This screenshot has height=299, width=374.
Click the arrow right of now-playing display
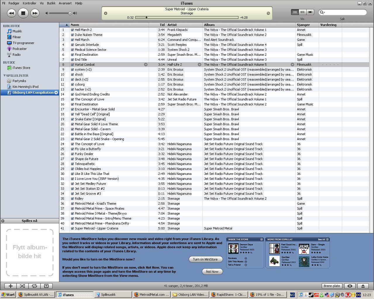[268, 13]
